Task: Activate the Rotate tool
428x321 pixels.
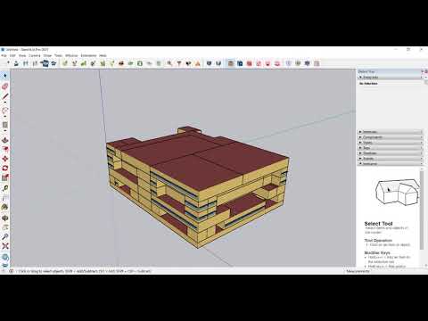Action: [5, 169]
